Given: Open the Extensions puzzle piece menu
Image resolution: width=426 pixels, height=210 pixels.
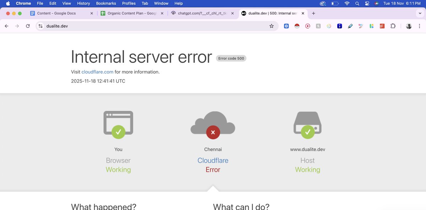Looking at the screenshot, I should pyautogui.click(x=393, y=26).
